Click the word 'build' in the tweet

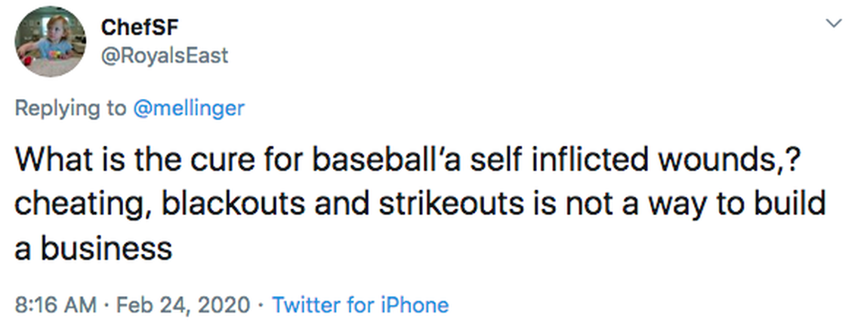(794, 205)
